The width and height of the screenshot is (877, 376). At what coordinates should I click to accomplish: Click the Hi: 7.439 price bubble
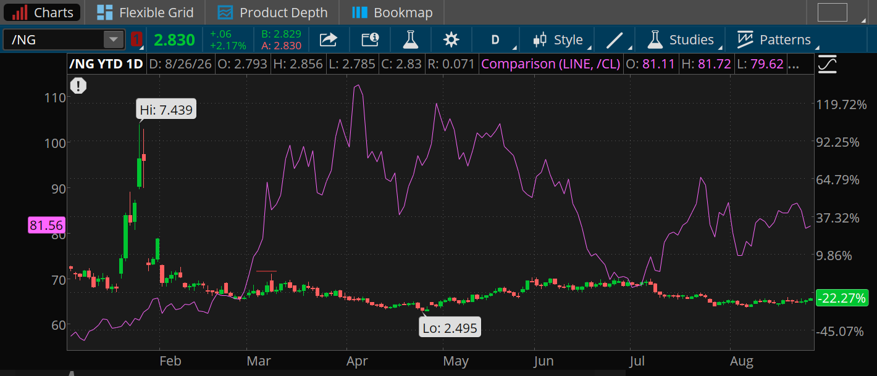click(166, 110)
